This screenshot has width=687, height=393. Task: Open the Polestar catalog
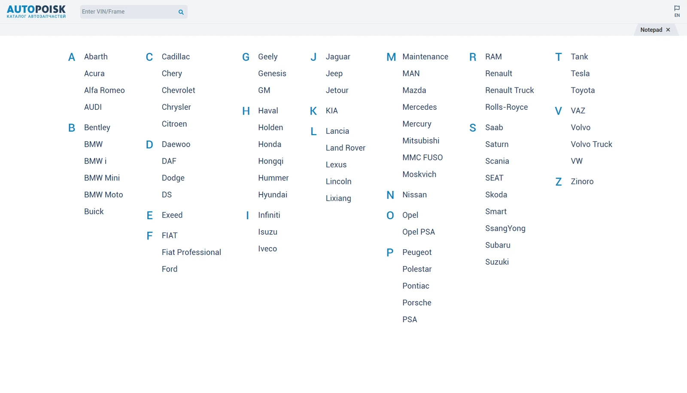(417, 269)
